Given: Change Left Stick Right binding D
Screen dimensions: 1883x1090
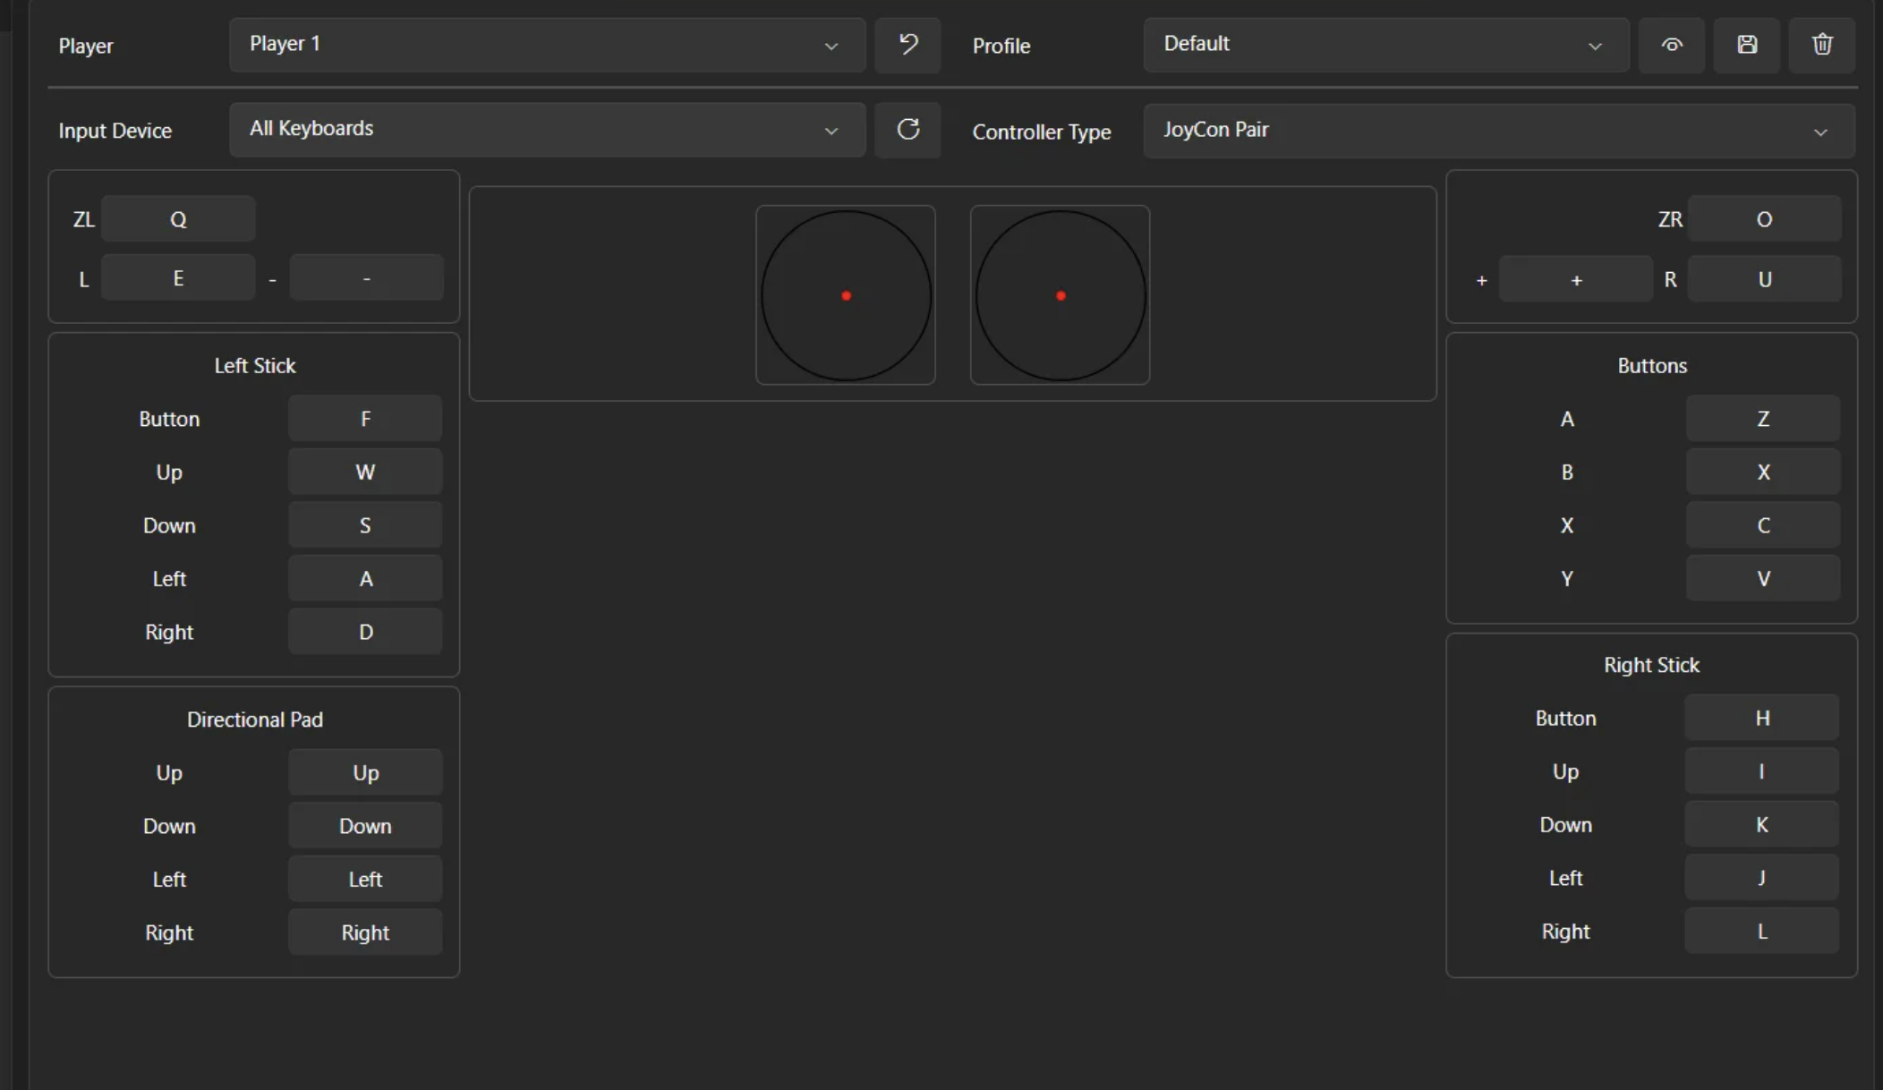Looking at the screenshot, I should 365,632.
